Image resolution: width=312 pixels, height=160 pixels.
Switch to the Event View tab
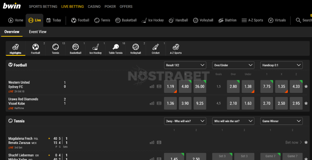point(37,32)
